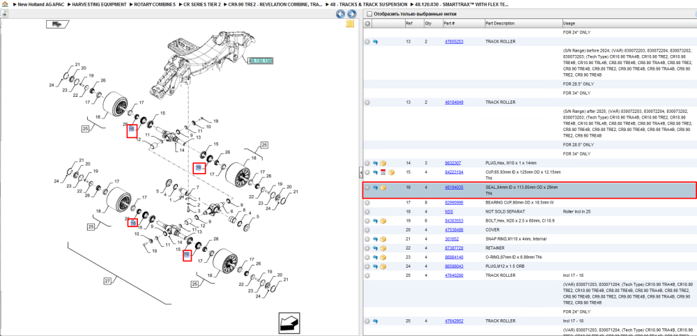This screenshot has height=336, width=697.
Task: Navigate to next figure with right arrow
Action: tap(350, 14)
